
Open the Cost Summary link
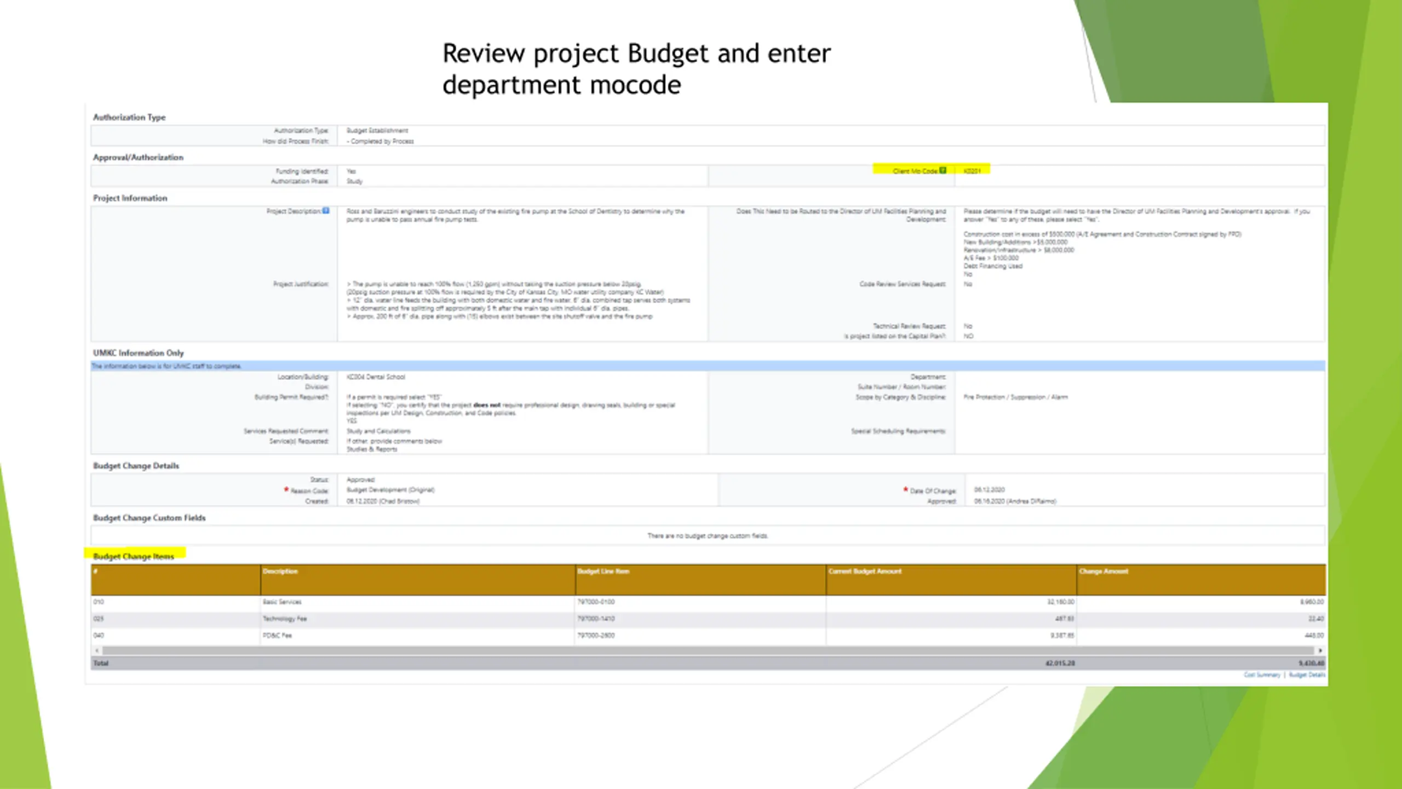1262,675
